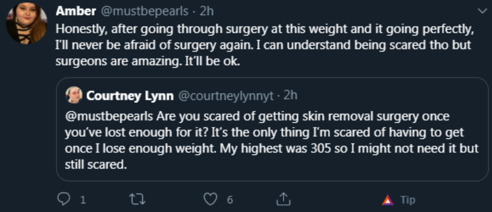Click the reply count number 1
Image resolution: width=492 pixels, height=212 pixels.
pos(83,200)
